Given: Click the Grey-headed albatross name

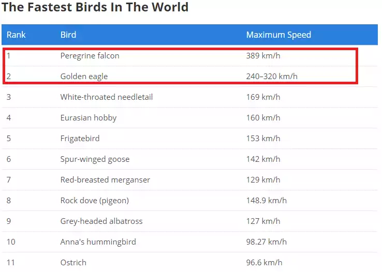Looking at the screenshot, I should click(x=101, y=221).
